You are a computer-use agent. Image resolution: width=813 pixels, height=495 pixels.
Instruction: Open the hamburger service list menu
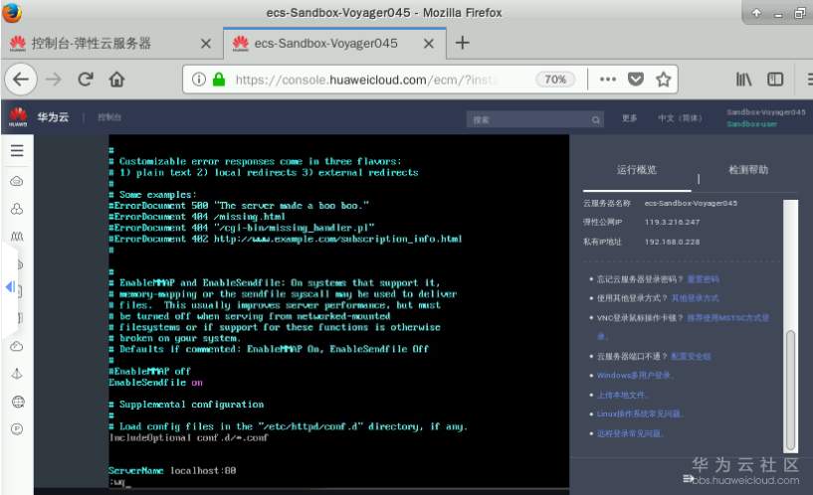17,150
